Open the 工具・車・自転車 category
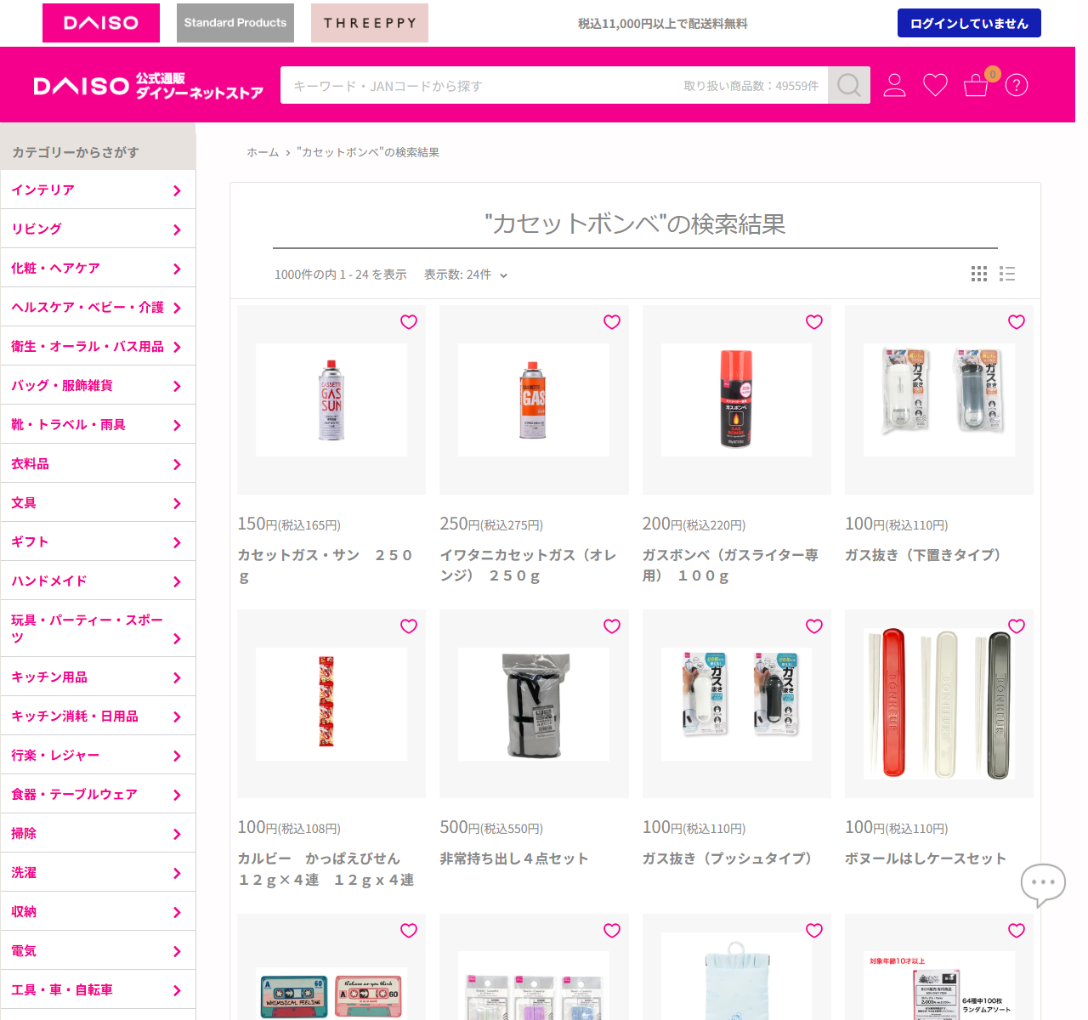This screenshot has width=1088, height=1020. (x=98, y=989)
